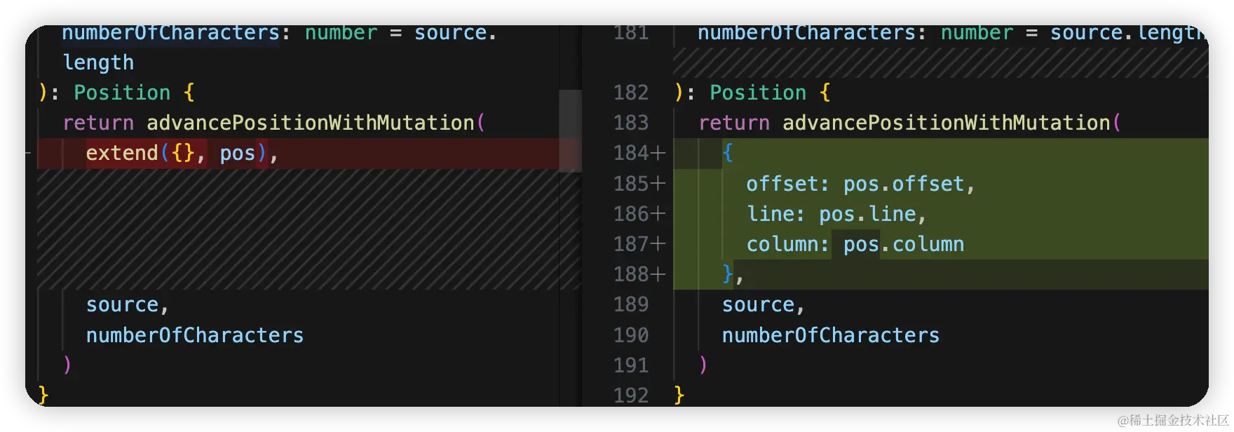The height and width of the screenshot is (432, 1234).
Task: Click the minus marker on deleted extend line
Action: 28,152
